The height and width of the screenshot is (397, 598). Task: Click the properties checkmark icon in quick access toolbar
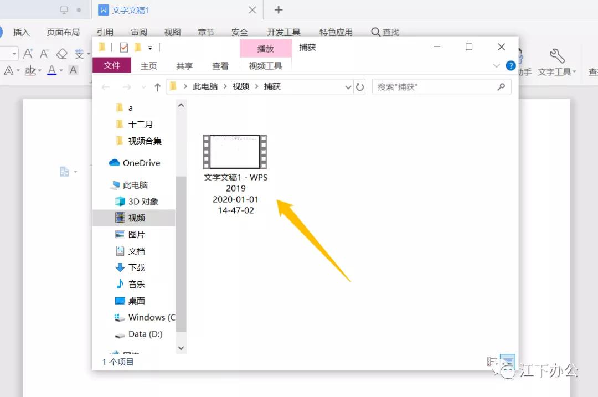click(124, 47)
